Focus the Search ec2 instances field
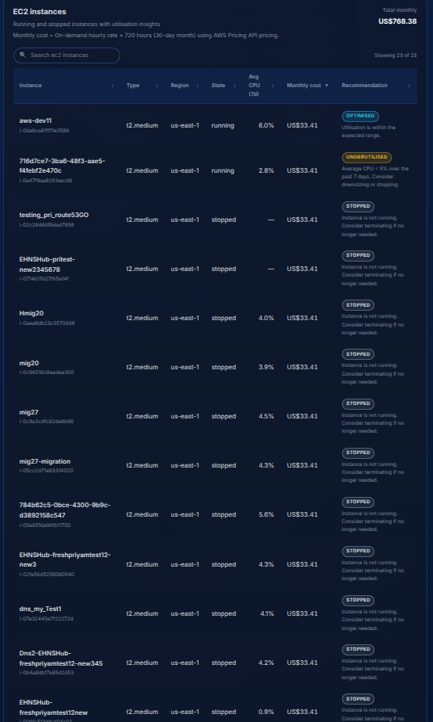The height and width of the screenshot is (722, 433). [66, 55]
